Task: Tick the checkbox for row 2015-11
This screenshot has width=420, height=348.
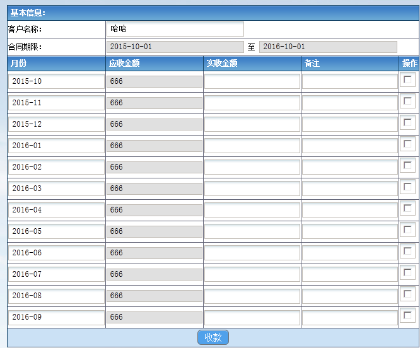Action: [407, 101]
